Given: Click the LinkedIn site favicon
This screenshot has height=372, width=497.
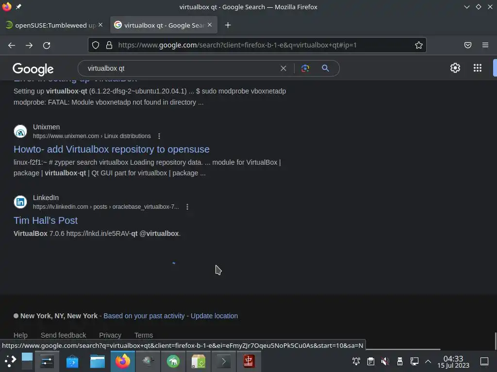Looking at the screenshot, I should pos(20,202).
